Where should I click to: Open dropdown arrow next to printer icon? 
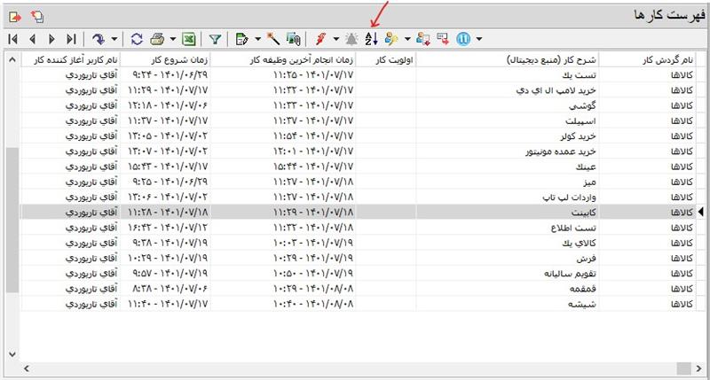(x=172, y=39)
